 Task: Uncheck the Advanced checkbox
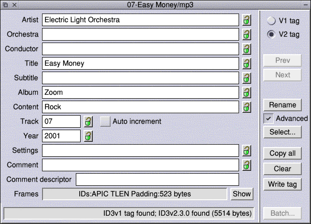pyautogui.click(x=269, y=119)
